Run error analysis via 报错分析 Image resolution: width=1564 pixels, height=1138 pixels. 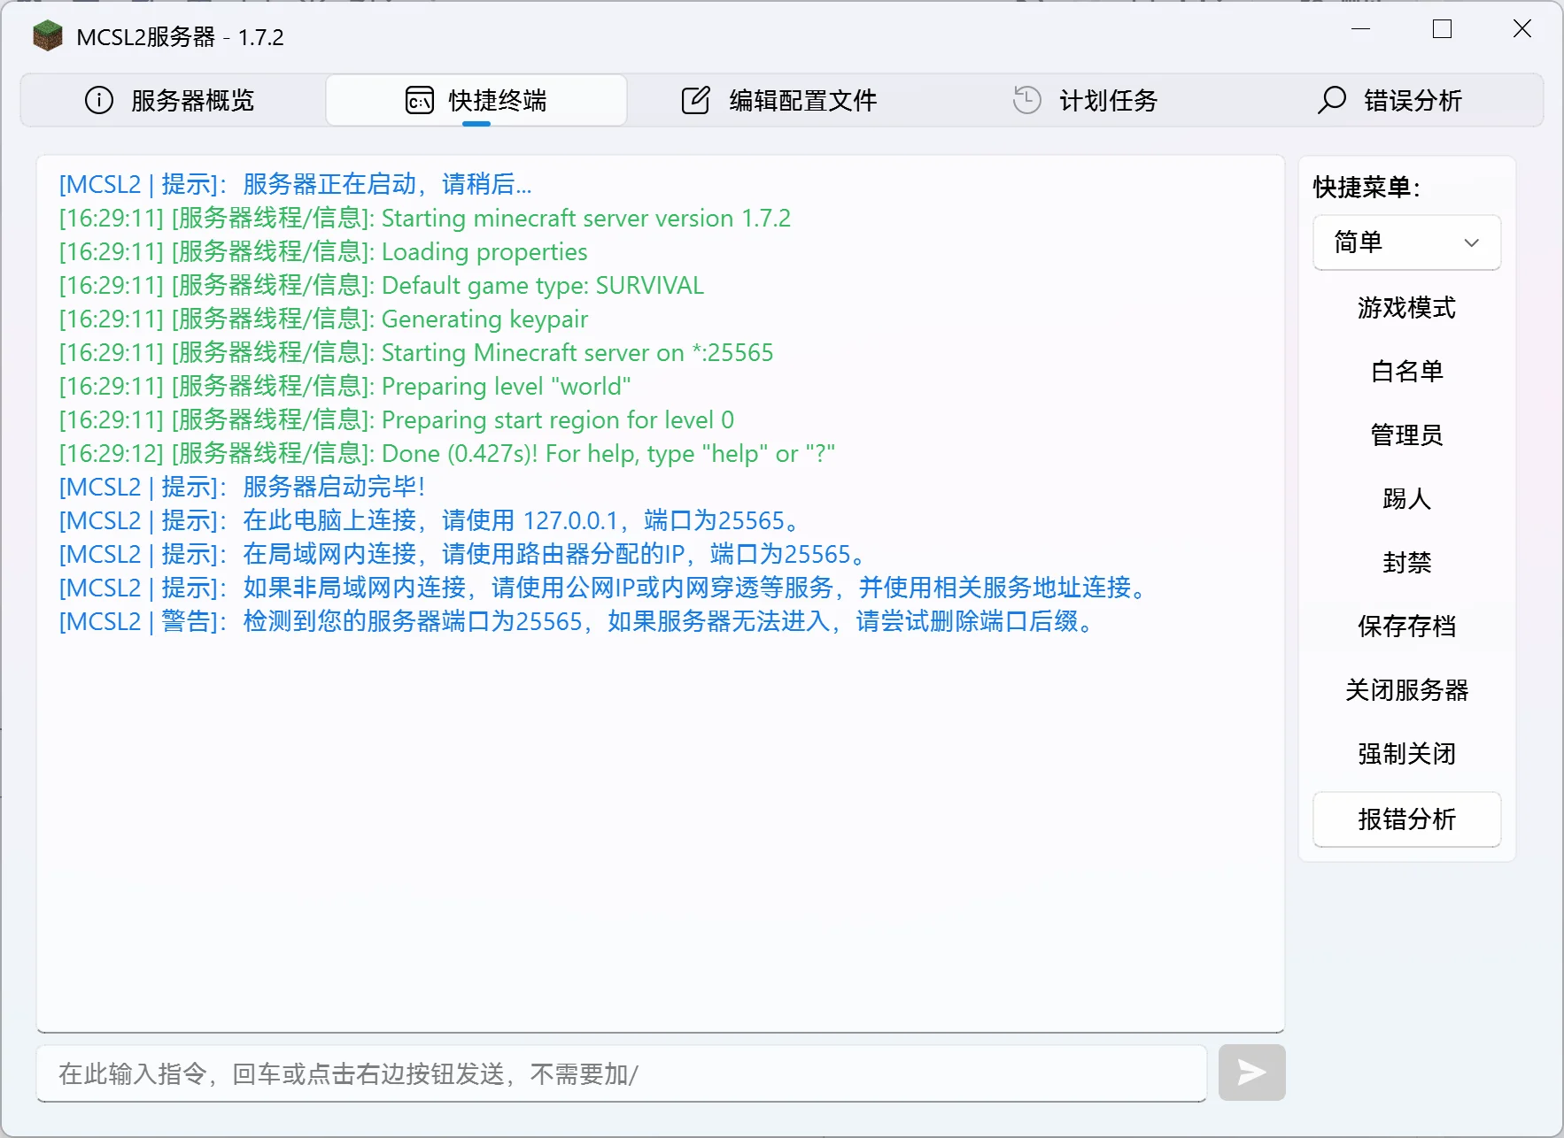coord(1405,819)
